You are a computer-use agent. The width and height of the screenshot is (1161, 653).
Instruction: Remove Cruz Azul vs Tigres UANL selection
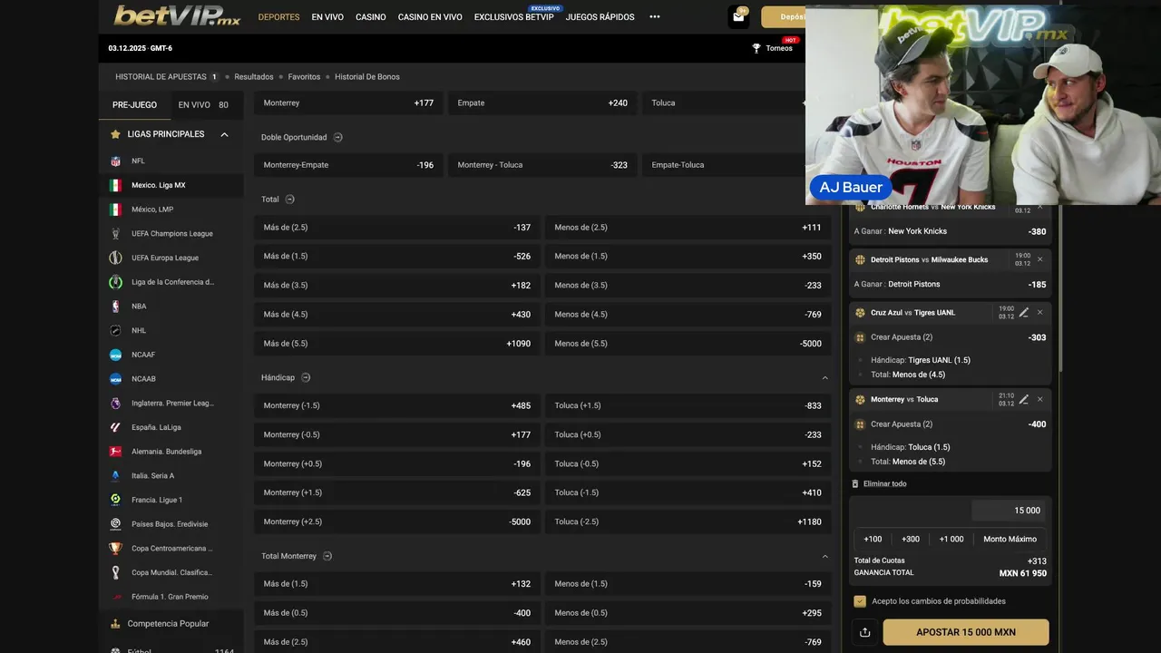point(1040,312)
